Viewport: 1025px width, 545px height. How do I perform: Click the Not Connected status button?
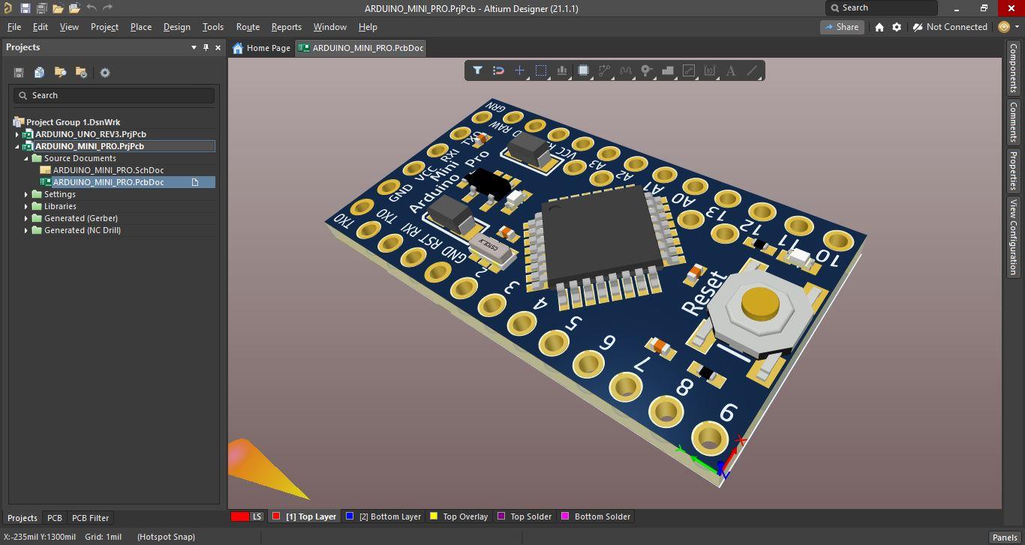tap(950, 27)
